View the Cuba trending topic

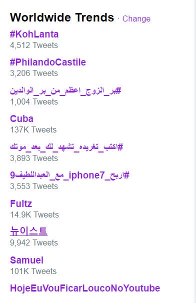click(21, 118)
